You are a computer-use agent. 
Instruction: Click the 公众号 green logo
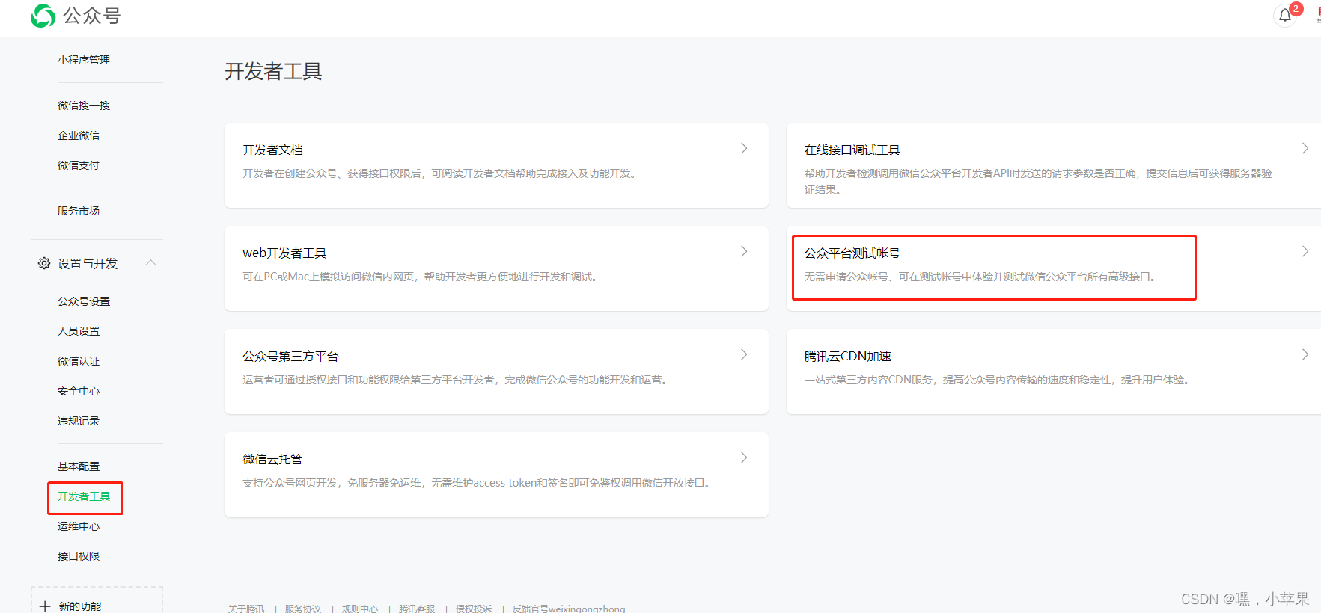click(x=43, y=16)
